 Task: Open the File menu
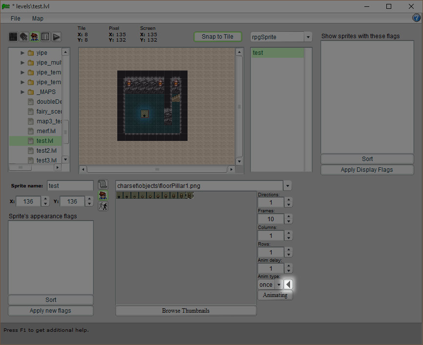[x=16, y=19]
